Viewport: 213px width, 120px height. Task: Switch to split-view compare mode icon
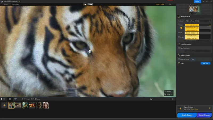85,4
